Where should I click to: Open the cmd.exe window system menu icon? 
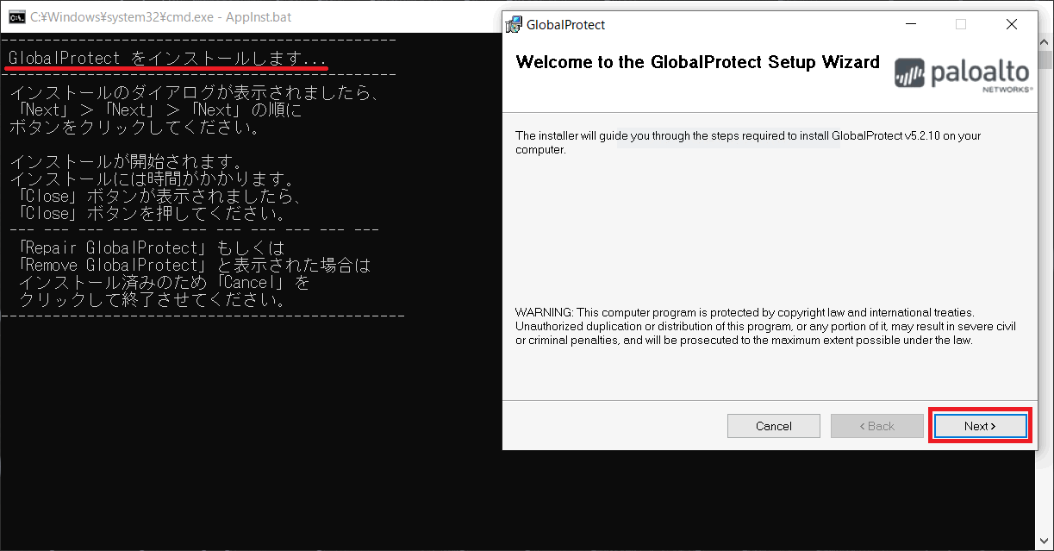coord(16,16)
